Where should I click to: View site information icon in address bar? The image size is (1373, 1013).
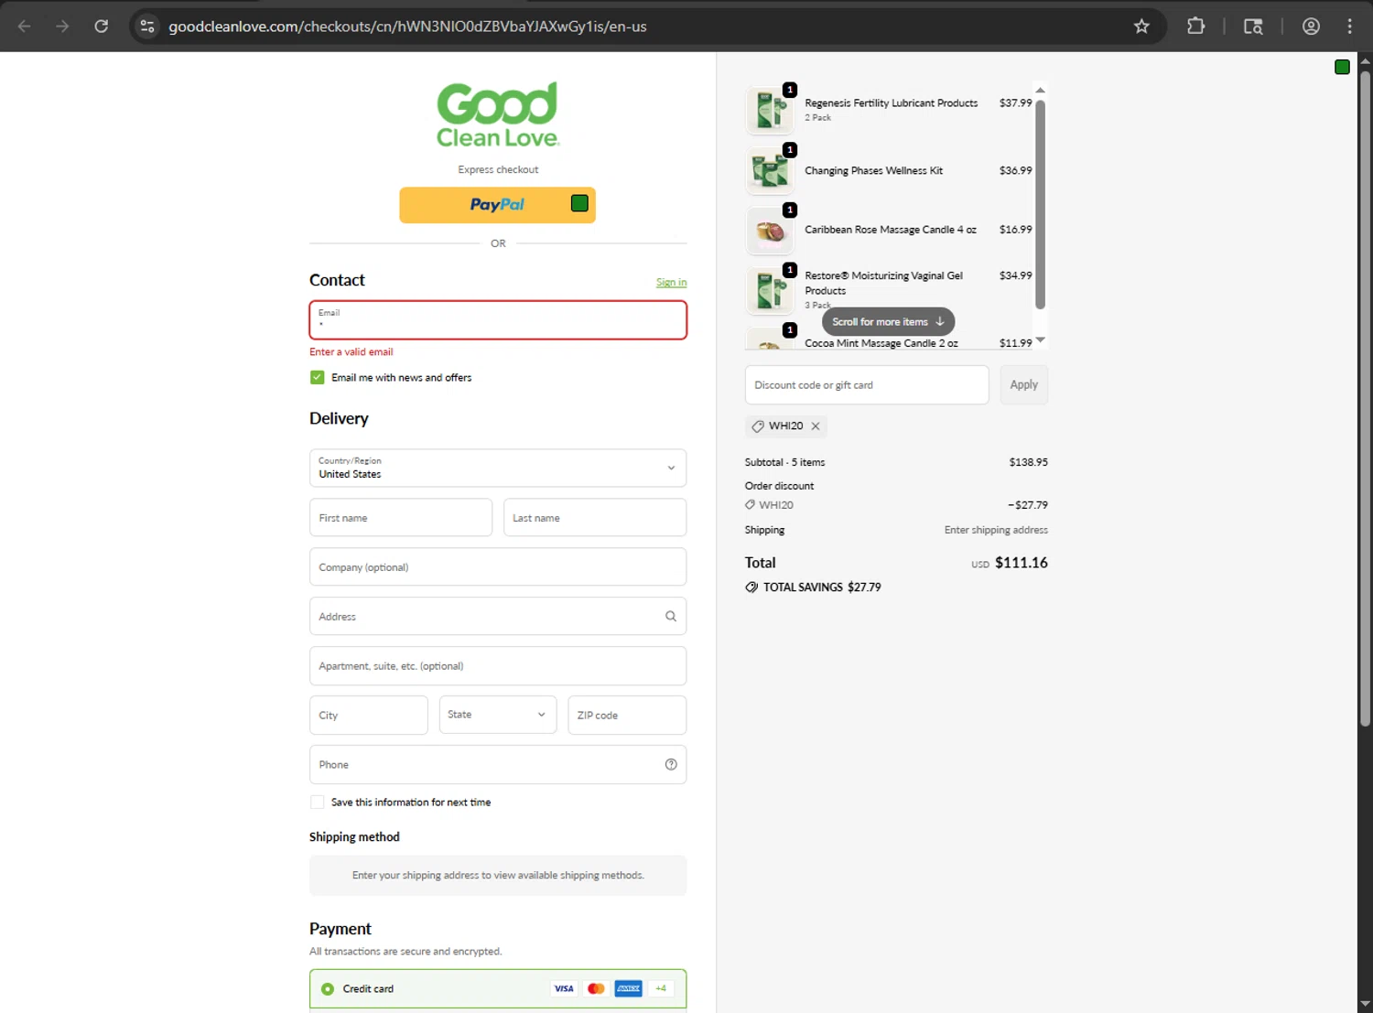pyautogui.click(x=147, y=27)
